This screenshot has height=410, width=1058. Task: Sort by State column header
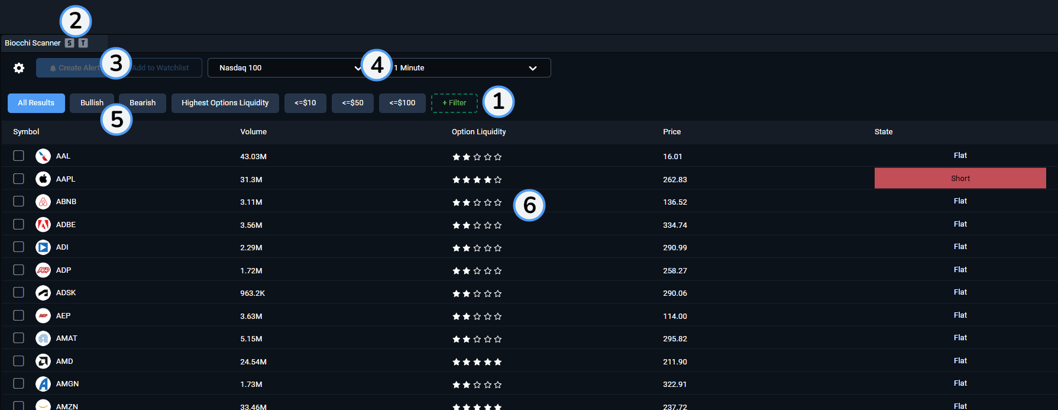click(x=884, y=132)
